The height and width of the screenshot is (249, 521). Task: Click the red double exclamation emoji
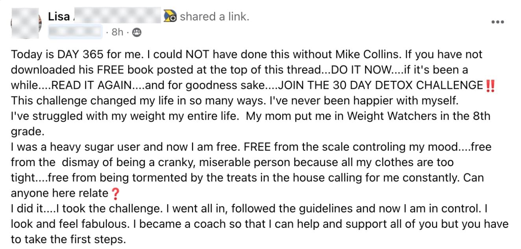pyautogui.click(x=490, y=85)
